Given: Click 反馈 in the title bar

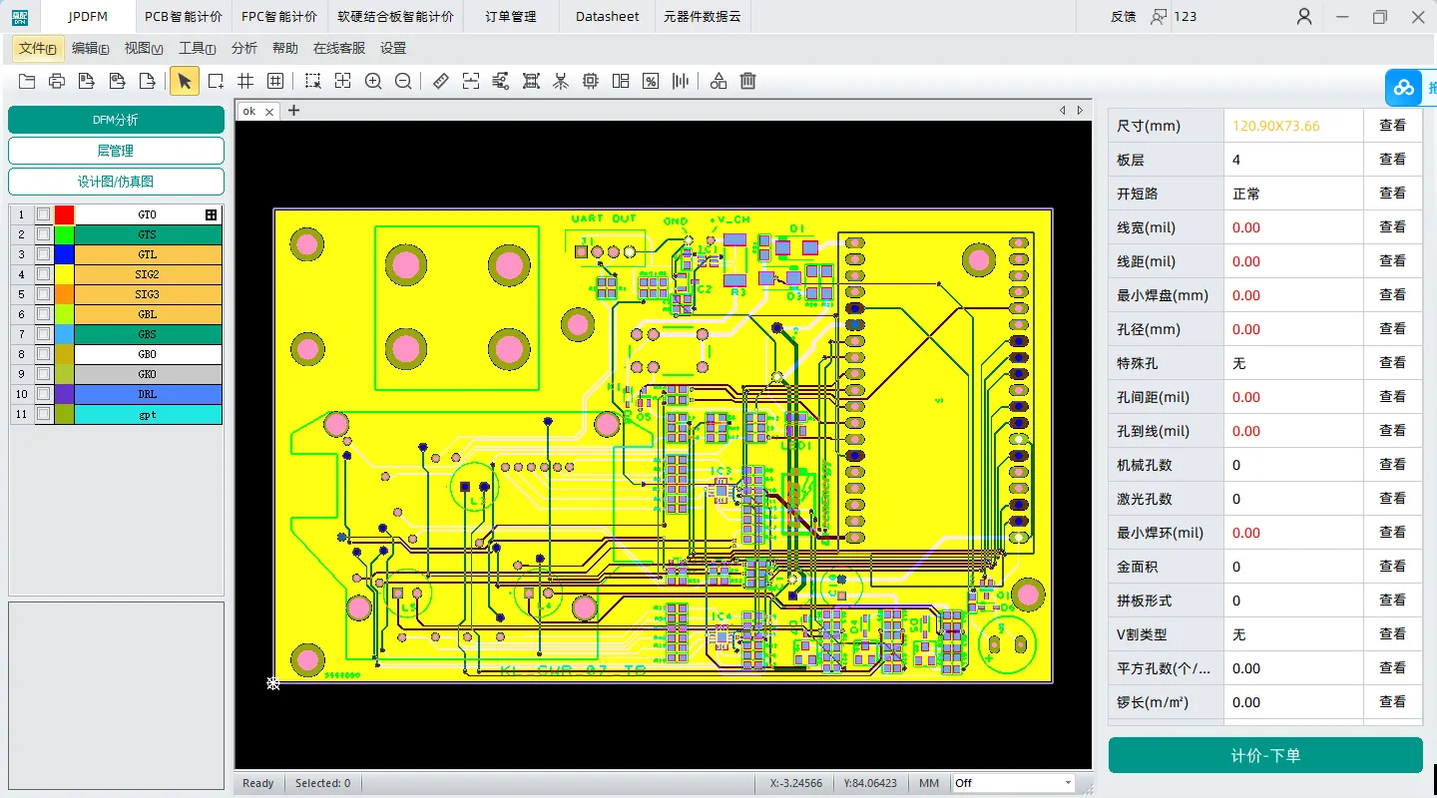Looking at the screenshot, I should tap(1124, 16).
